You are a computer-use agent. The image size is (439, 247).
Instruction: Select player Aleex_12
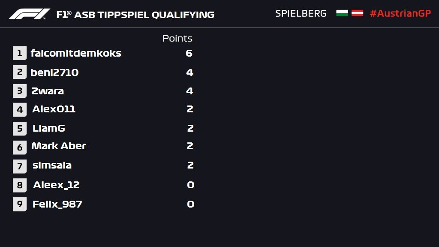(x=56, y=185)
